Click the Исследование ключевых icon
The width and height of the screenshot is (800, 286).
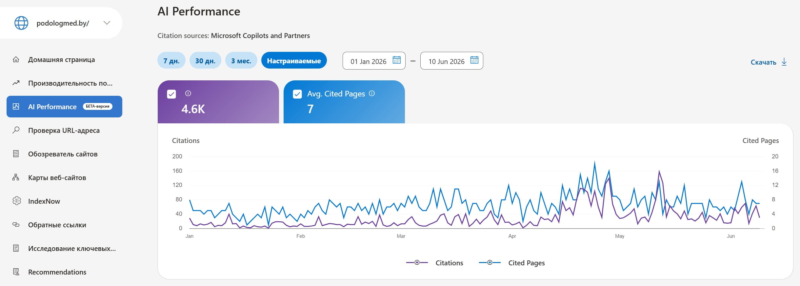[x=16, y=248]
